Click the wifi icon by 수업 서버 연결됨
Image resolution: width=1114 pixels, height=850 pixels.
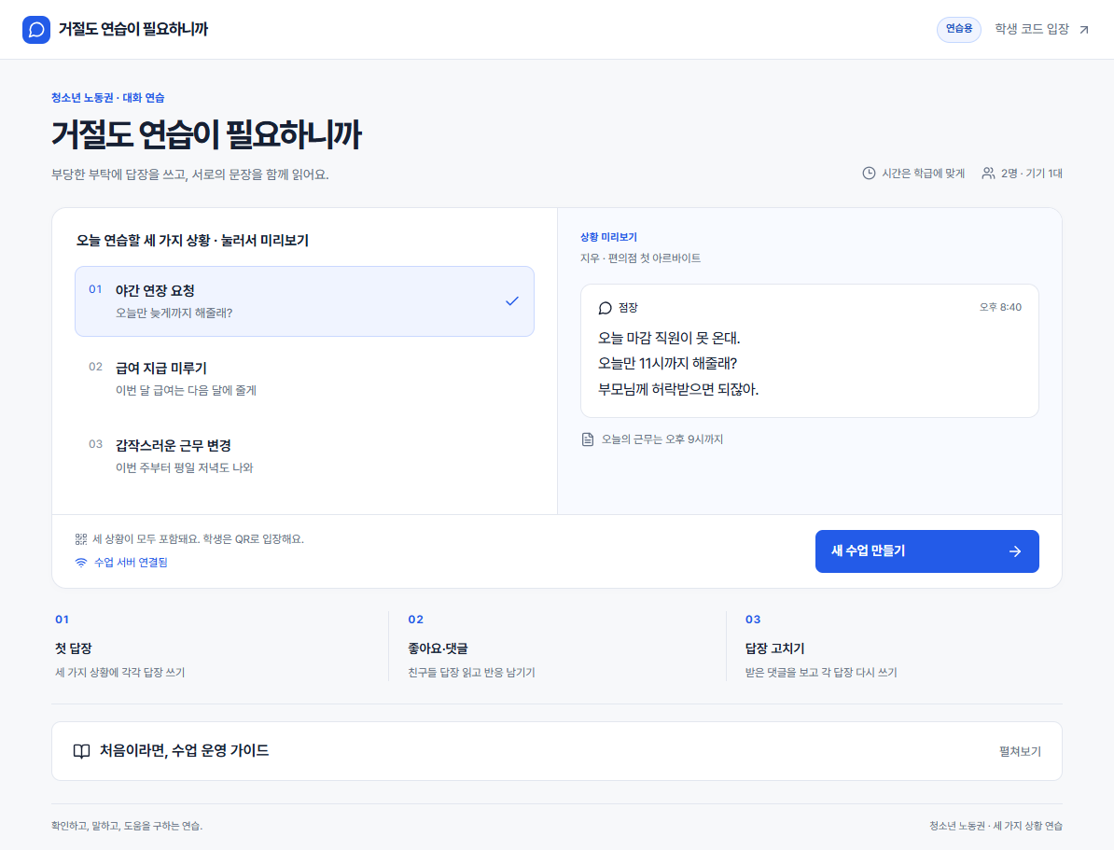81,563
